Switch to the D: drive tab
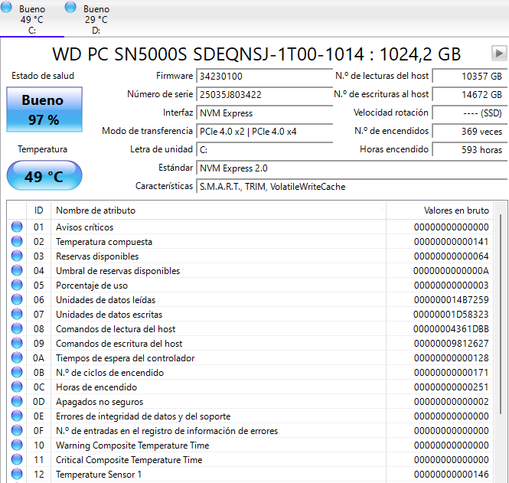Screen dimensions: 509x483 96,19
